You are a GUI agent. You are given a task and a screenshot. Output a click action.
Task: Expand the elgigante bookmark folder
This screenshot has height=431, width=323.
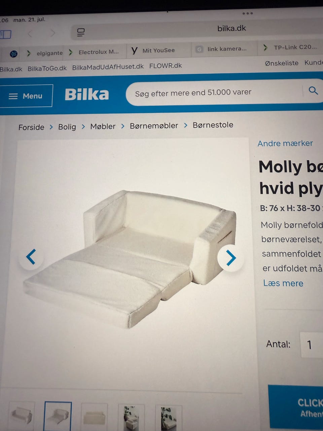pyautogui.click(x=45, y=53)
